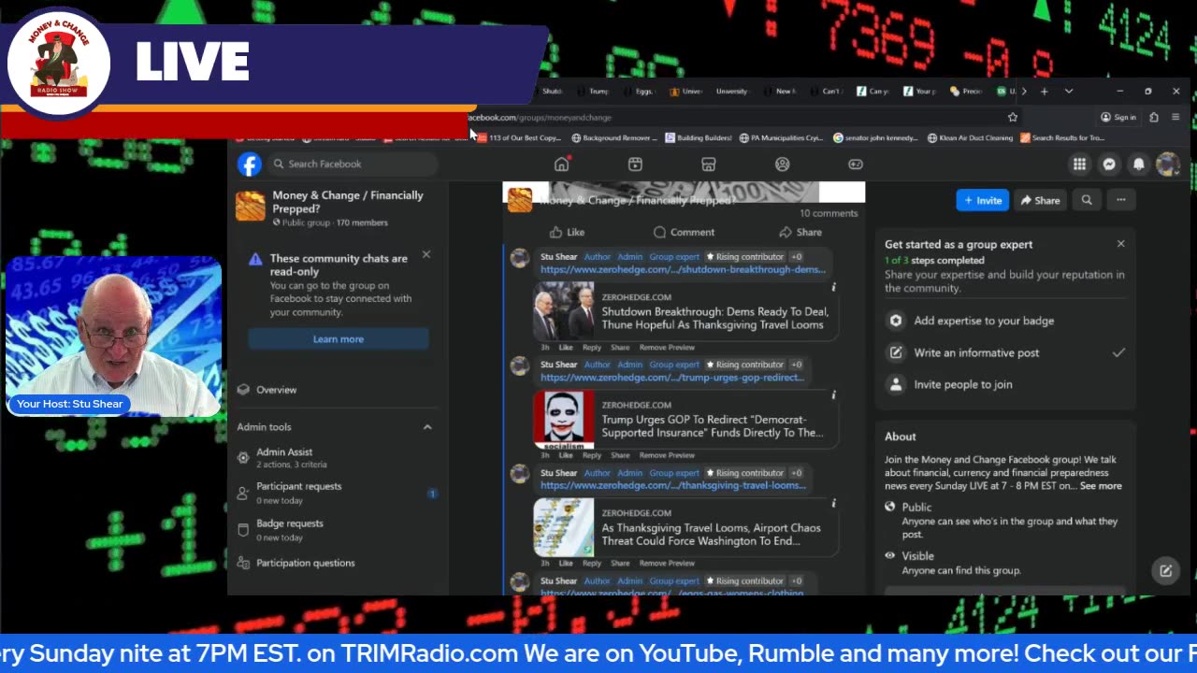Viewport: 1197px width, 673px height.
Task: Share the post using its Share button
Action: tap(800, 233)
